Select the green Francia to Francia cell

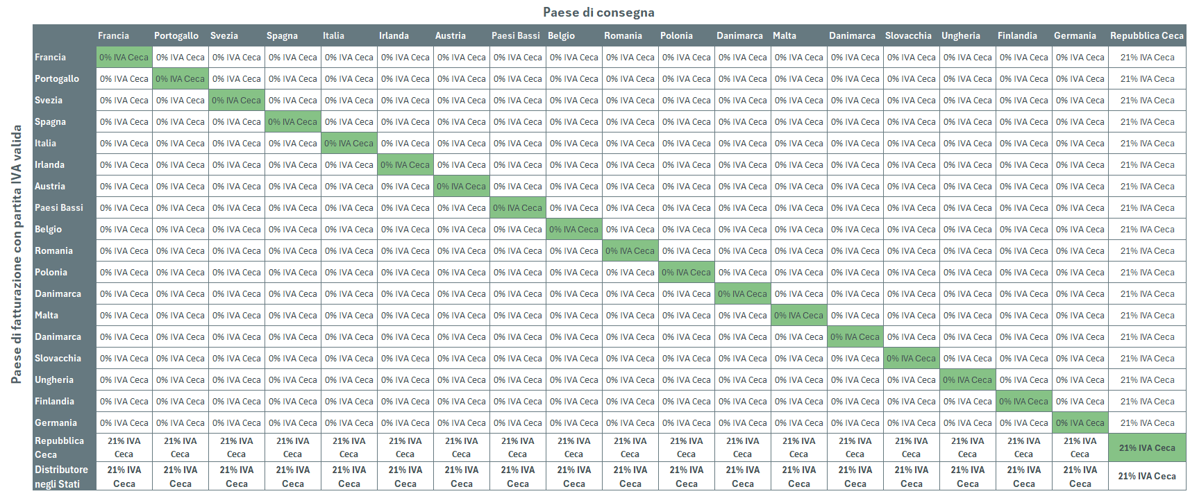pyautogui.click(x=124, y=58)
